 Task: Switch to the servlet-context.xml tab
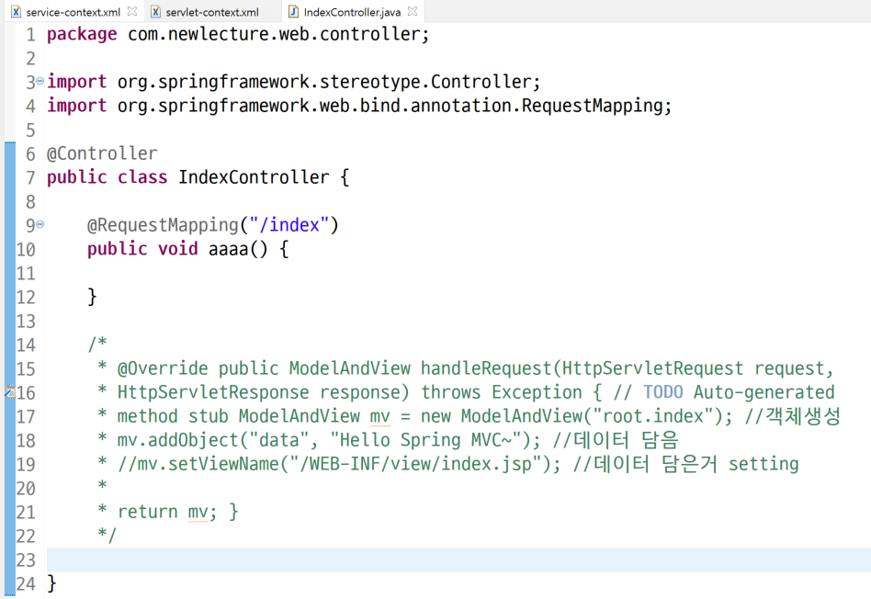[212, 12]
